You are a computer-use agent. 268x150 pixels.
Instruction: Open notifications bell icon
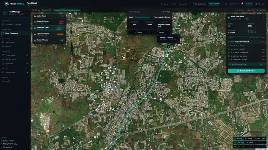point(242,4)
